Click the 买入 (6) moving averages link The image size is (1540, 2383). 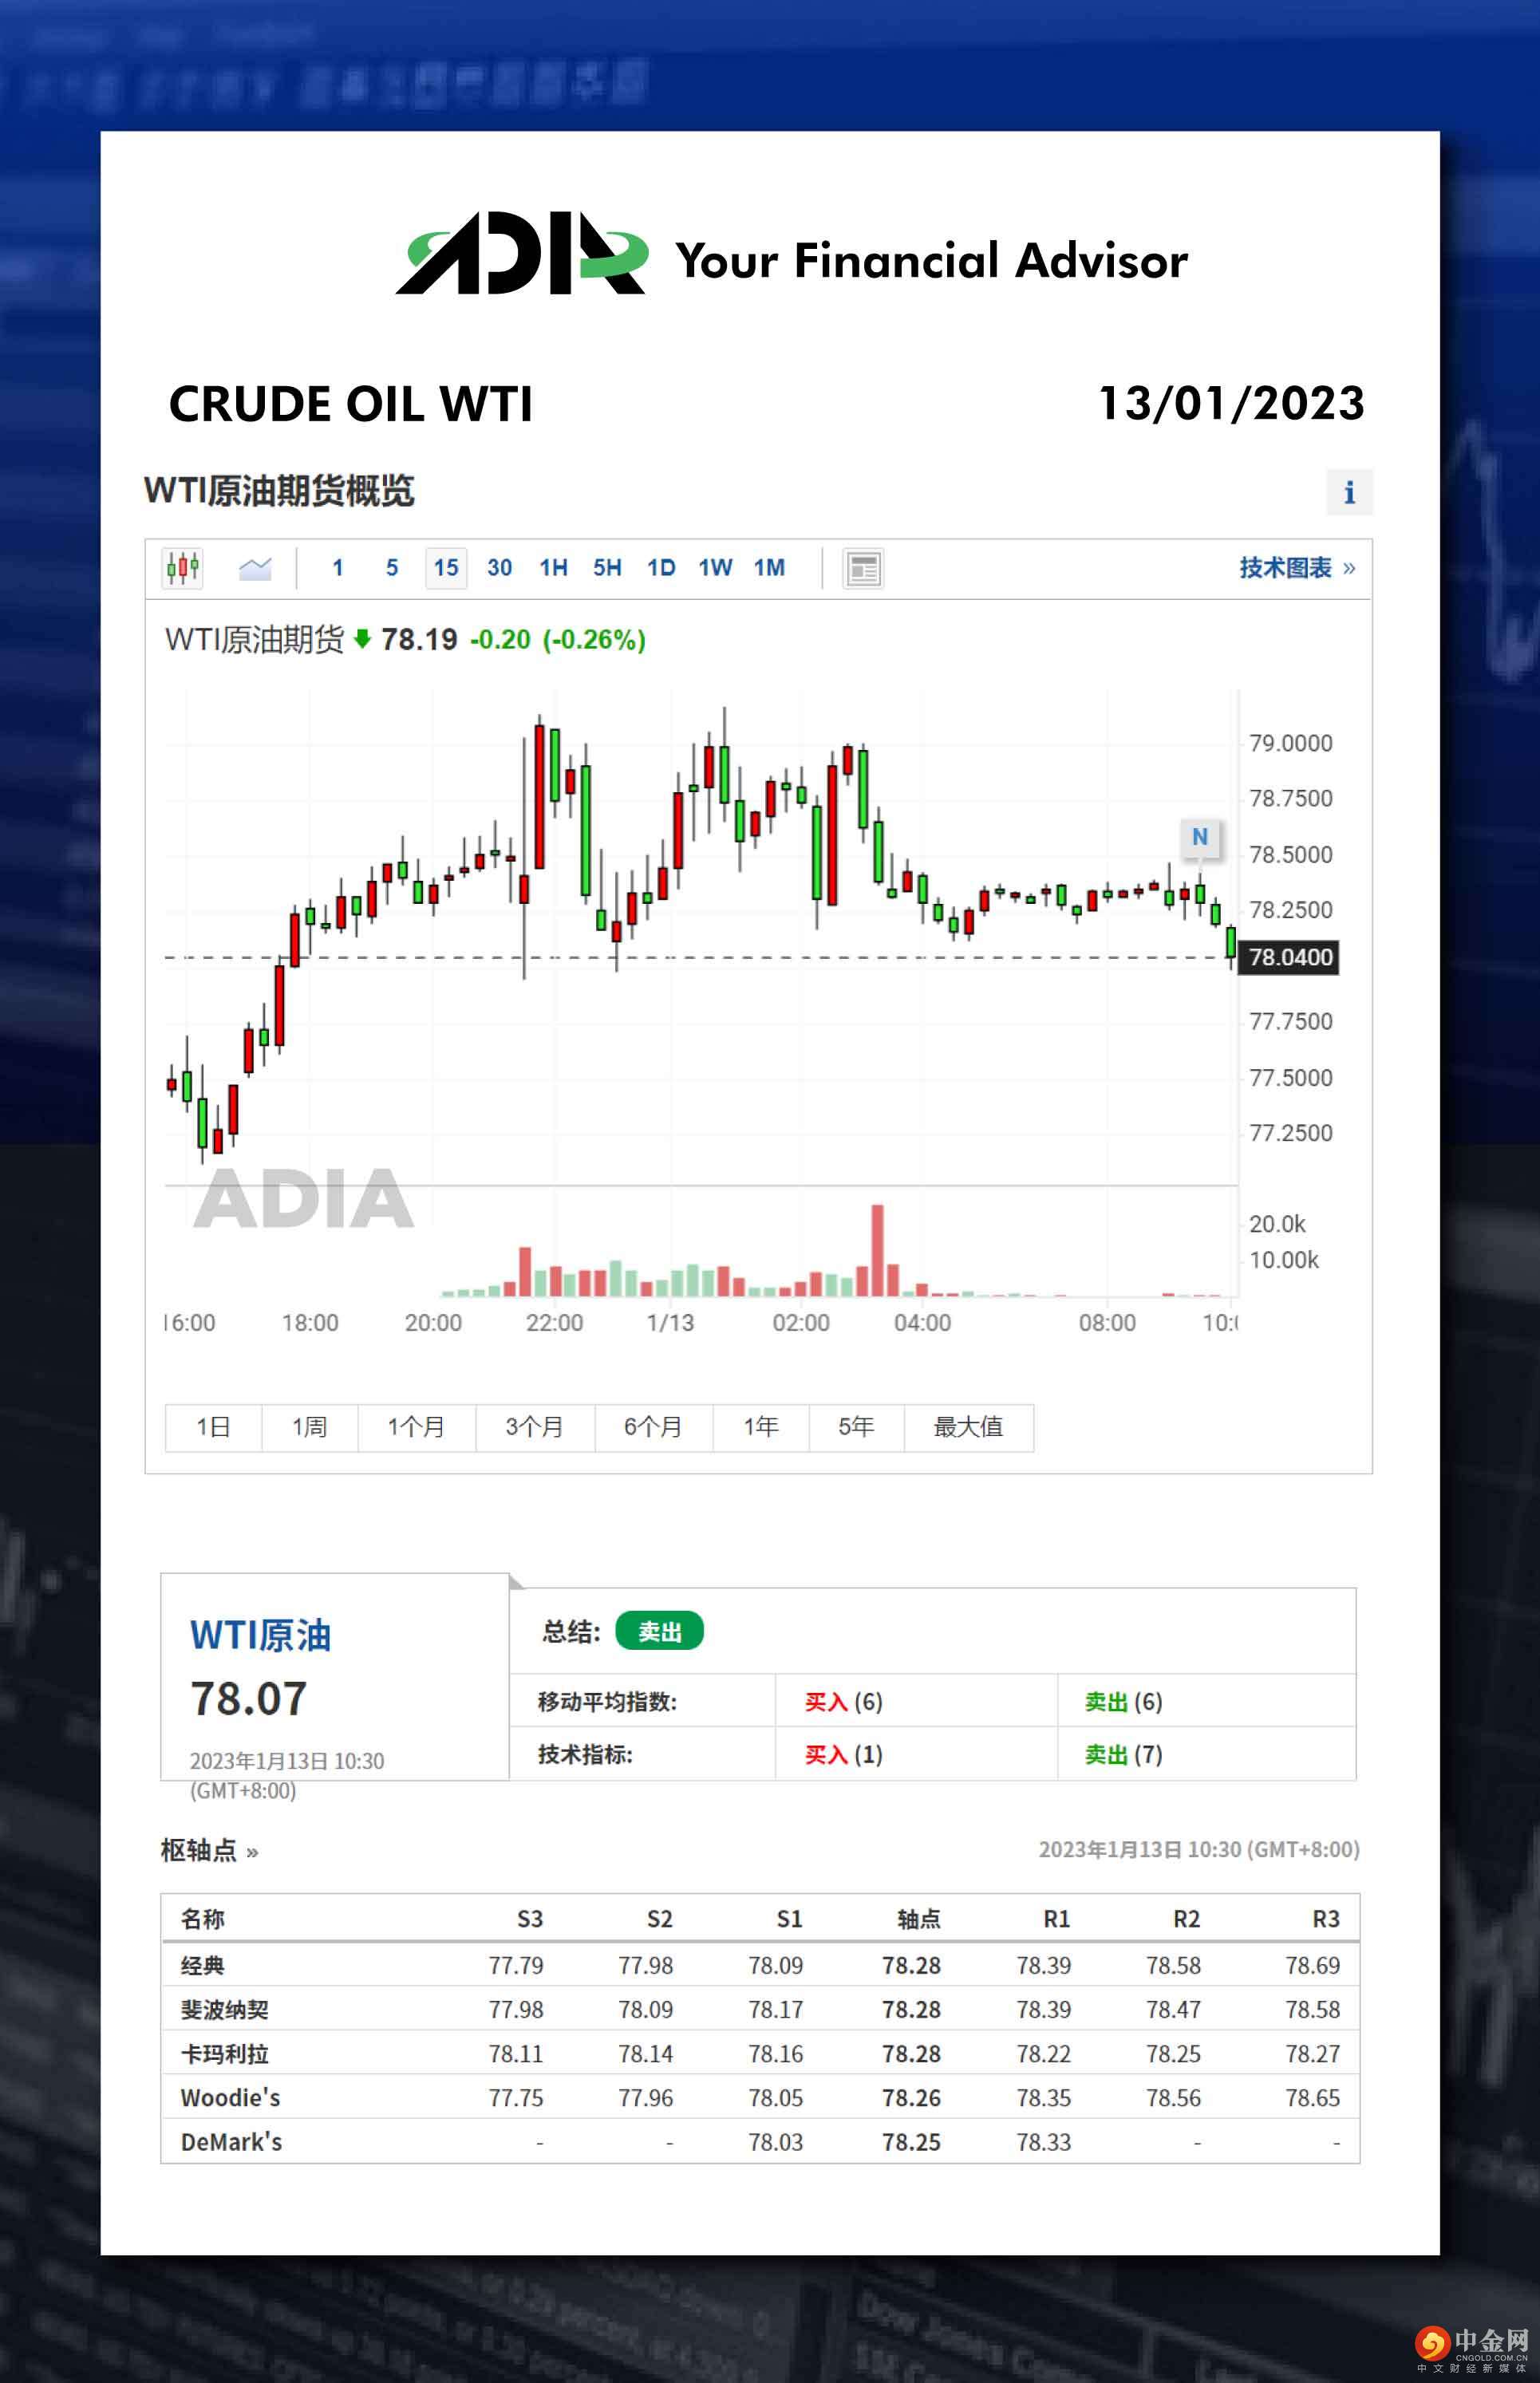coord(841,1701)
